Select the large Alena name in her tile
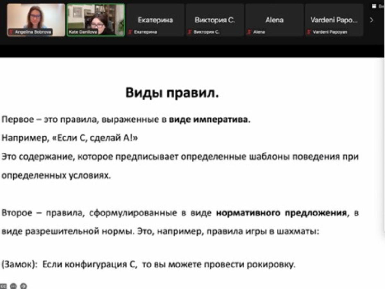Viewport: 385px width, 289px height. [x=274, y=20]
